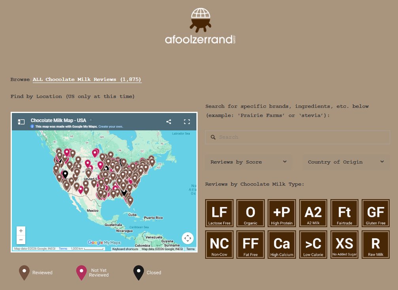Select the No Added Sugar (XS) tile

[344, 245]
